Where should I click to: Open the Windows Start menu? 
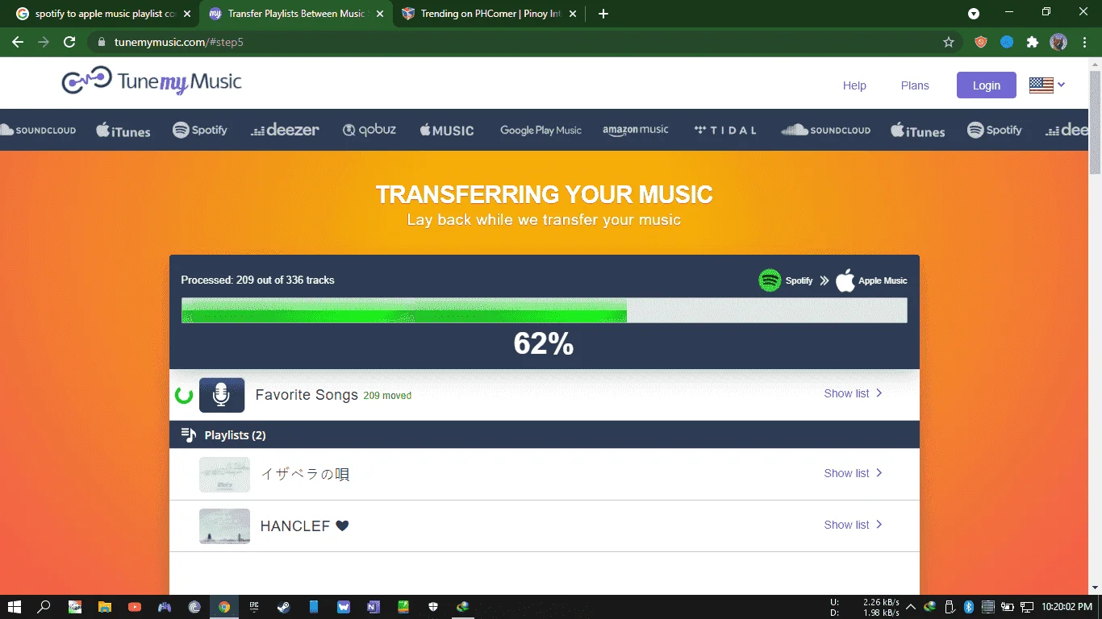(13, 607)
